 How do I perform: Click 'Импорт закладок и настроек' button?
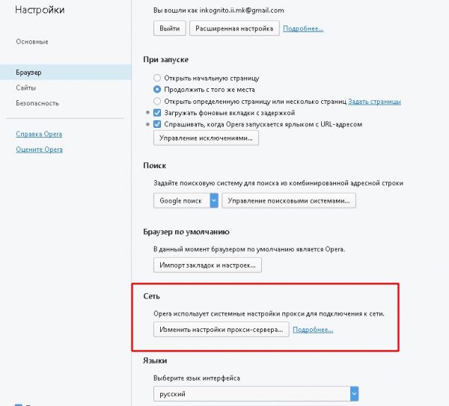(207, 265)
